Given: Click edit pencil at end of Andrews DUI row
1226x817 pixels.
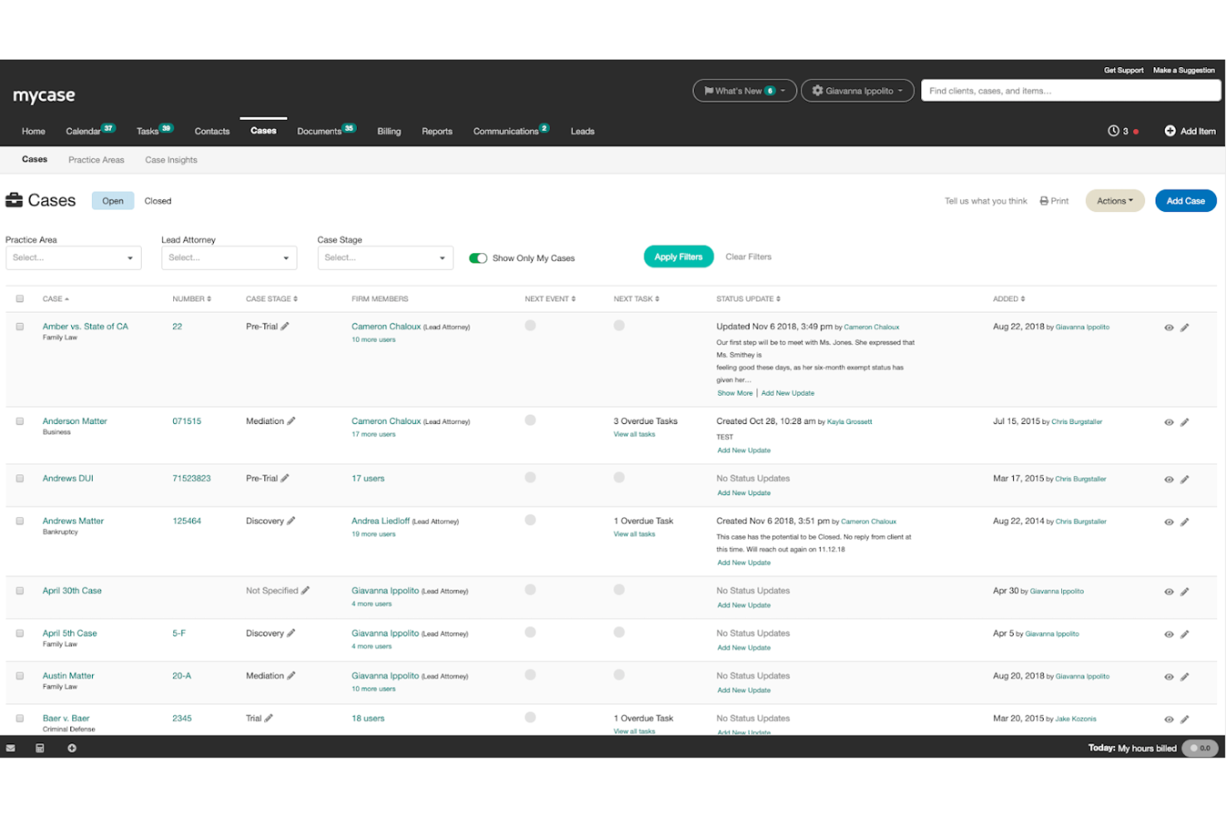Looking at the screenshot, I should 1185,479.
